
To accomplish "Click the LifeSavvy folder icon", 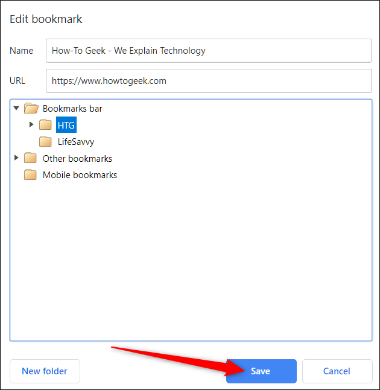I will 45,142.
